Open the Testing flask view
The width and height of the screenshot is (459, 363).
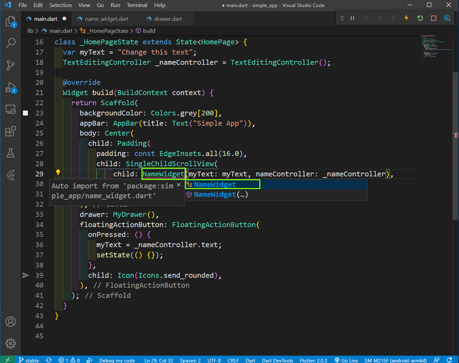point(11,153)
